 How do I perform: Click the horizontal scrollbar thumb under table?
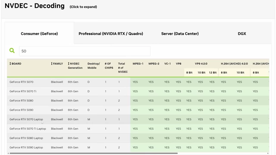(x=94, y=153)
